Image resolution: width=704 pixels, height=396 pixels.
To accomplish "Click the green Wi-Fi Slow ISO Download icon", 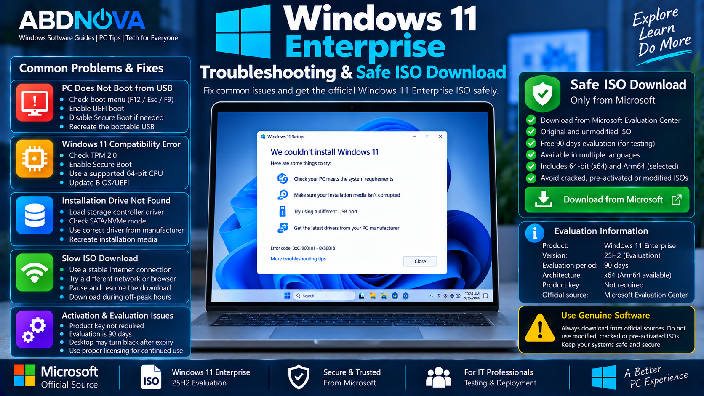I will 35,272.
